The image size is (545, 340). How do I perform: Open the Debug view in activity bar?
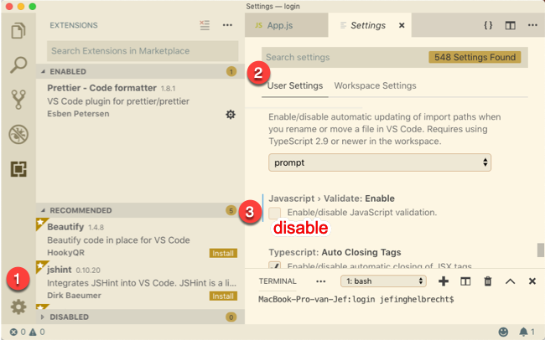[18, 134]
